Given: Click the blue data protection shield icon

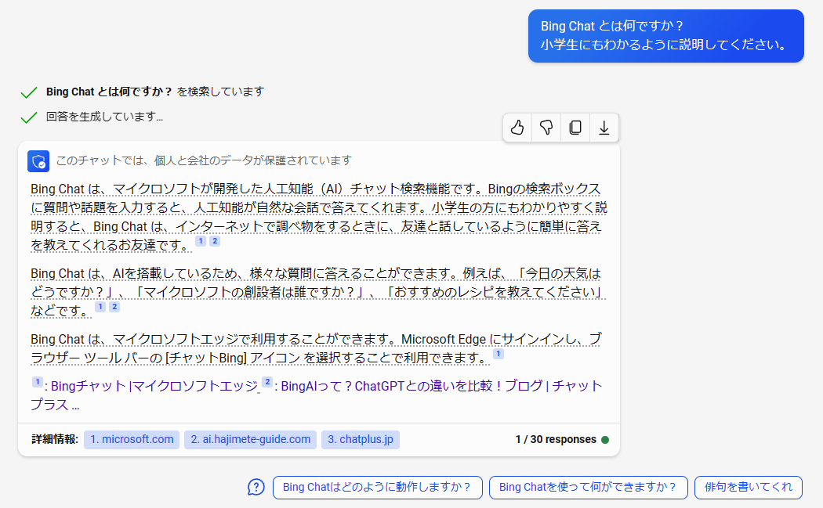Looking at the screenshot, I should pyautogui.click(x=38, y=161).
